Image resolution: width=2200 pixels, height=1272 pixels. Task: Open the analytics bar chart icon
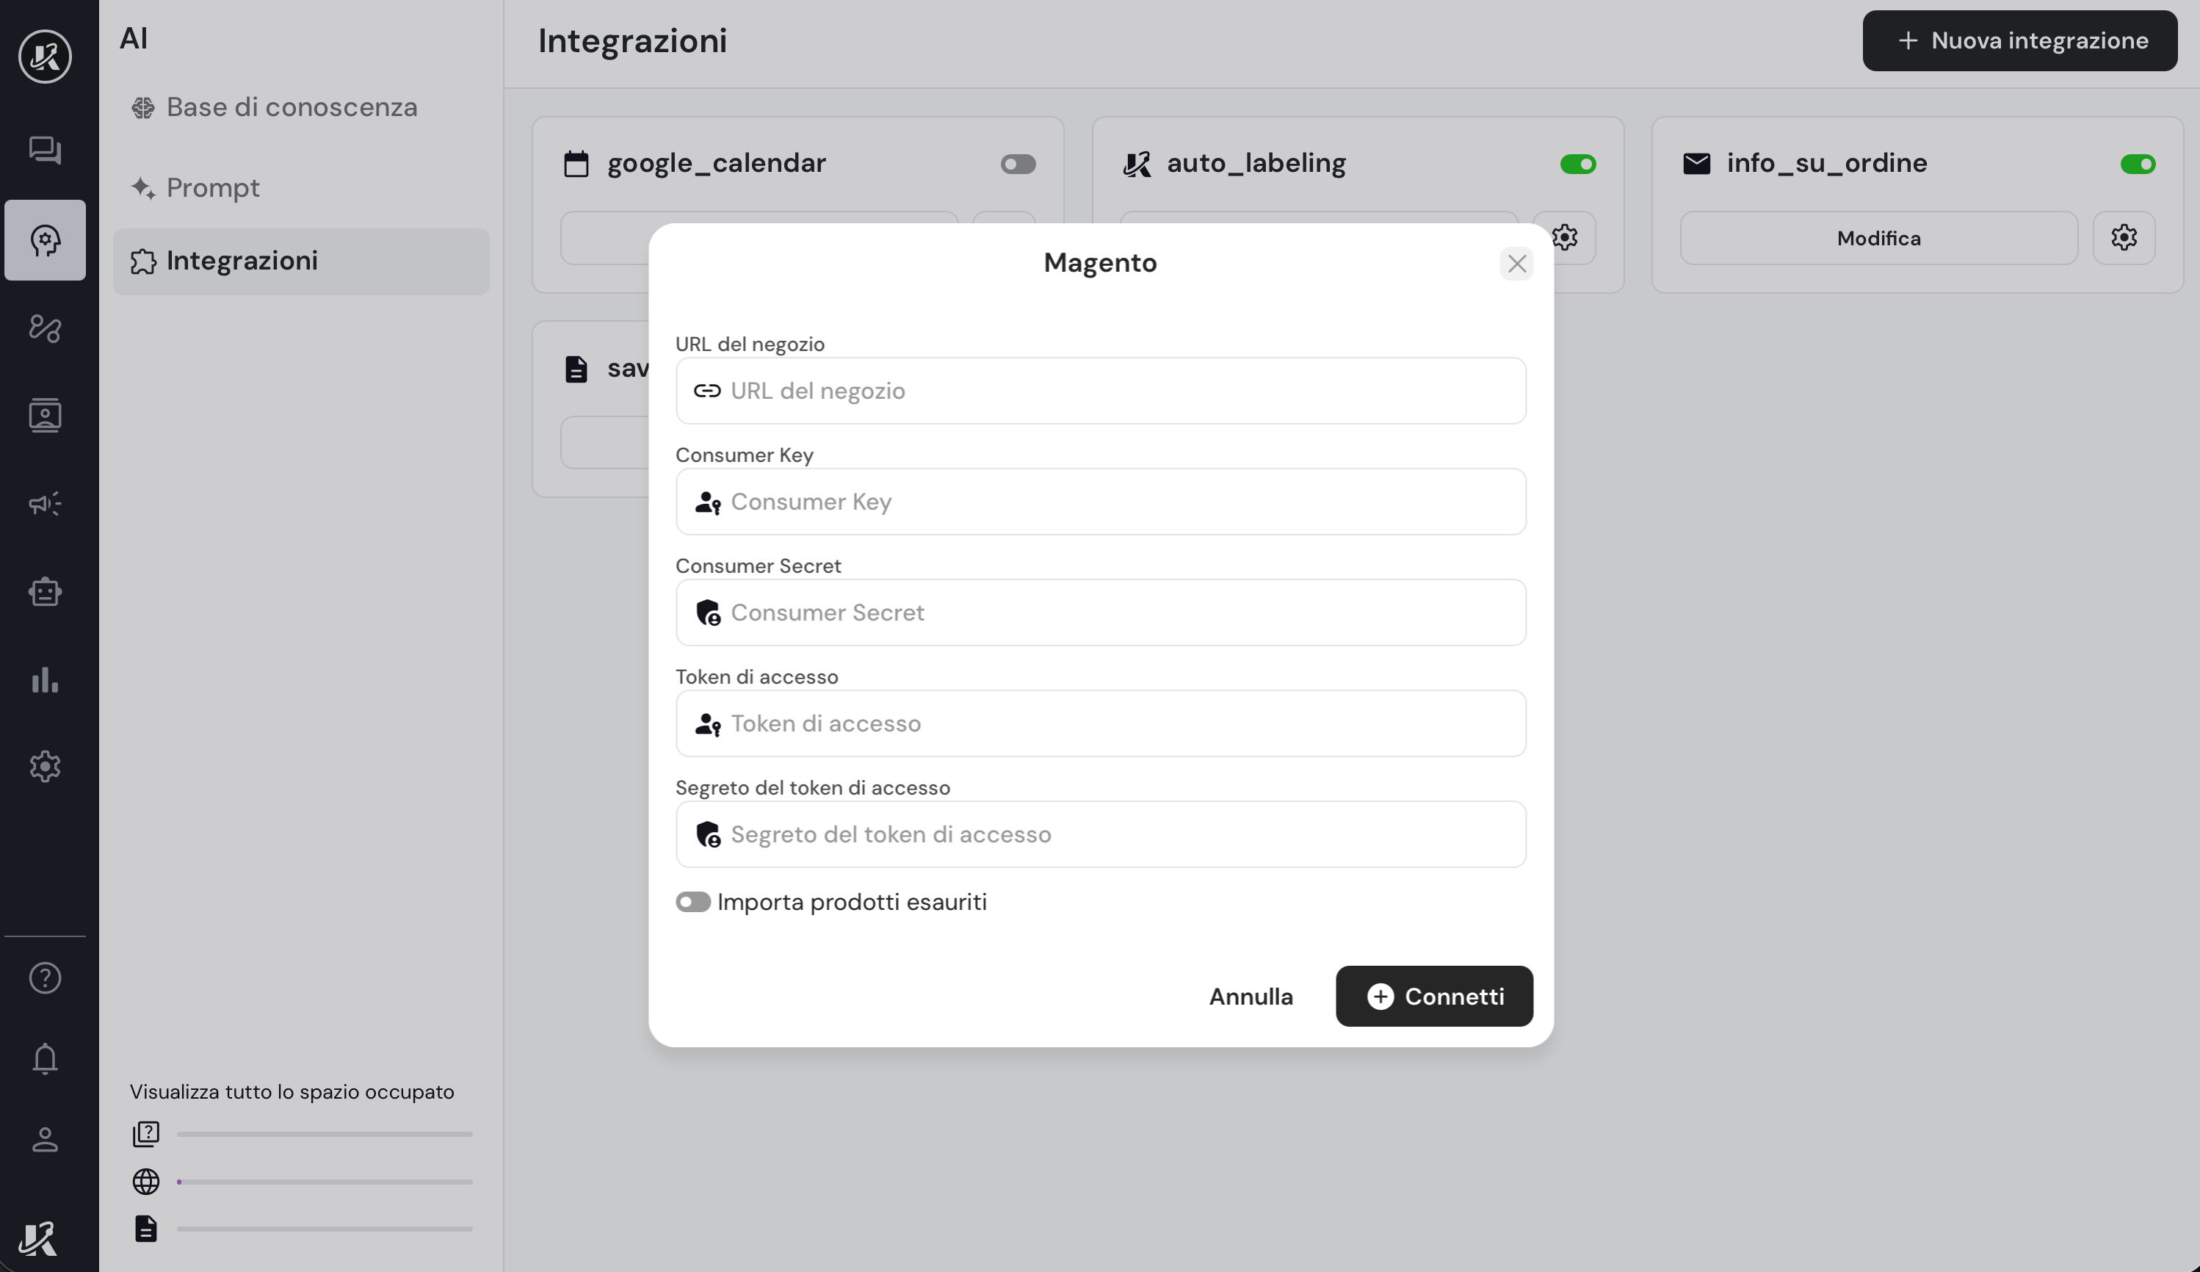tap(45, 679)
